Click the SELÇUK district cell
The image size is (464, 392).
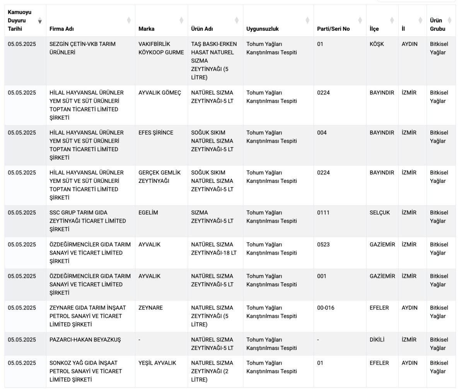pos(380,213)
